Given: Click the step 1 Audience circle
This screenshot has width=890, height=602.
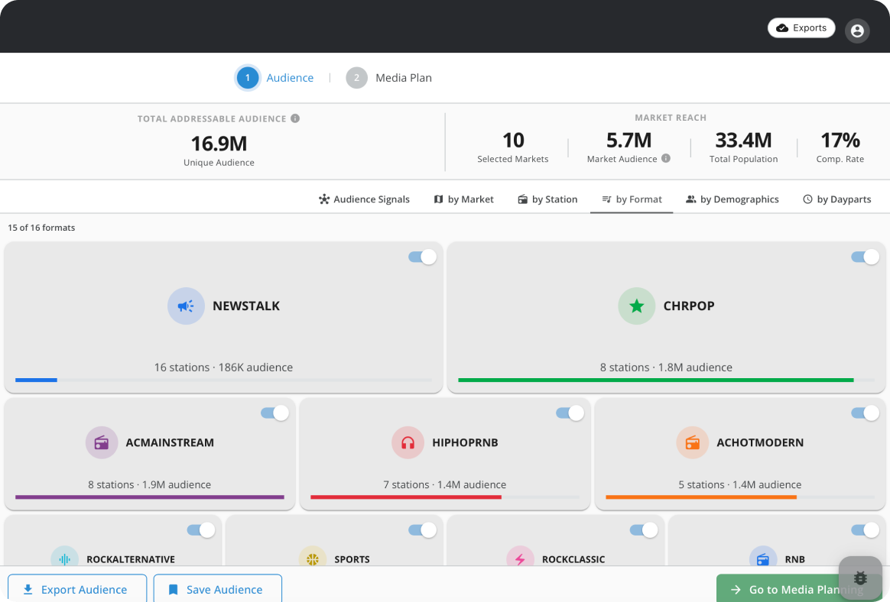Looking at the screenshot, I should (248, 78).
